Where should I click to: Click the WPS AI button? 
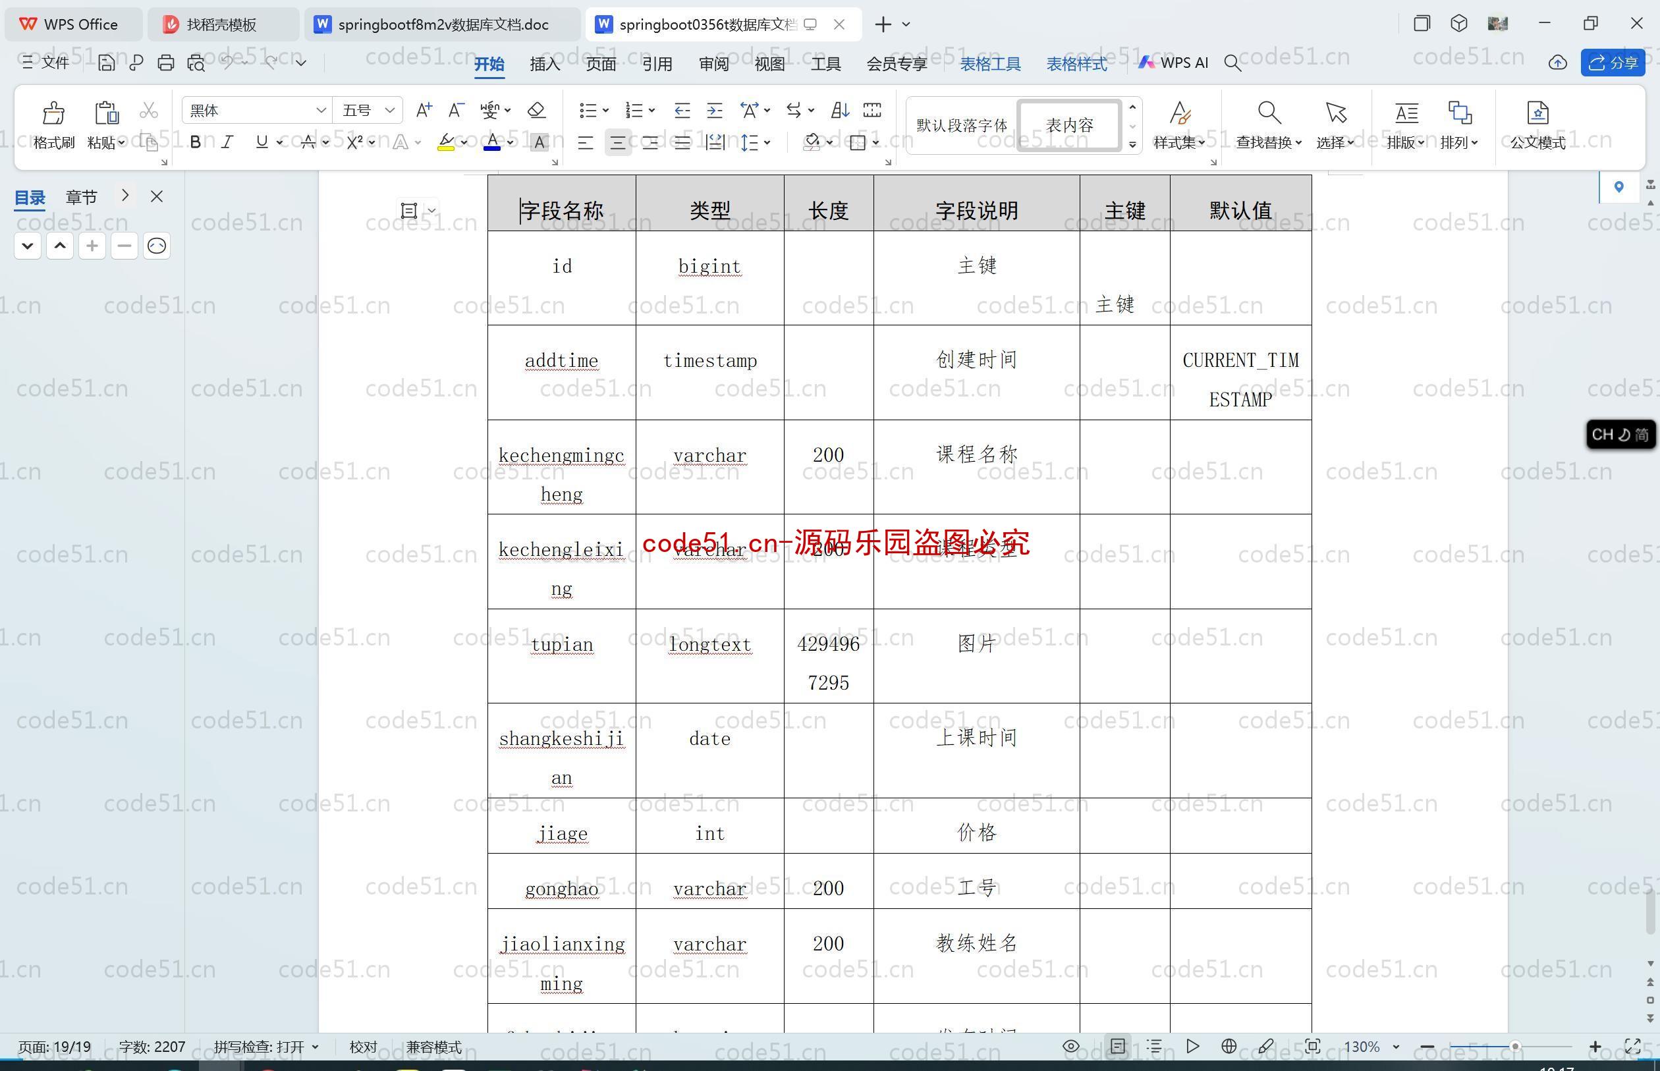pos(1174,63)
